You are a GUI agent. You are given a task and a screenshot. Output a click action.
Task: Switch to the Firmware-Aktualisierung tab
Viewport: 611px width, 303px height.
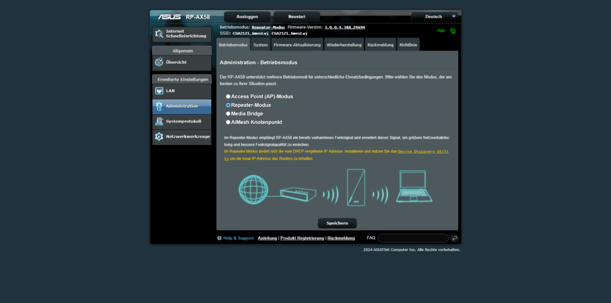297,45
